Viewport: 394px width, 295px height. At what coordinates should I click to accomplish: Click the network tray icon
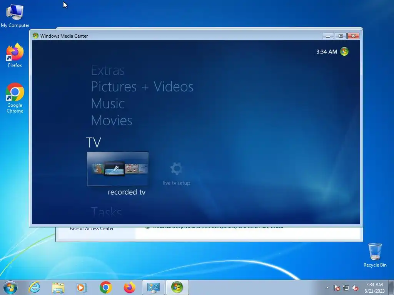tap(346, 288)
